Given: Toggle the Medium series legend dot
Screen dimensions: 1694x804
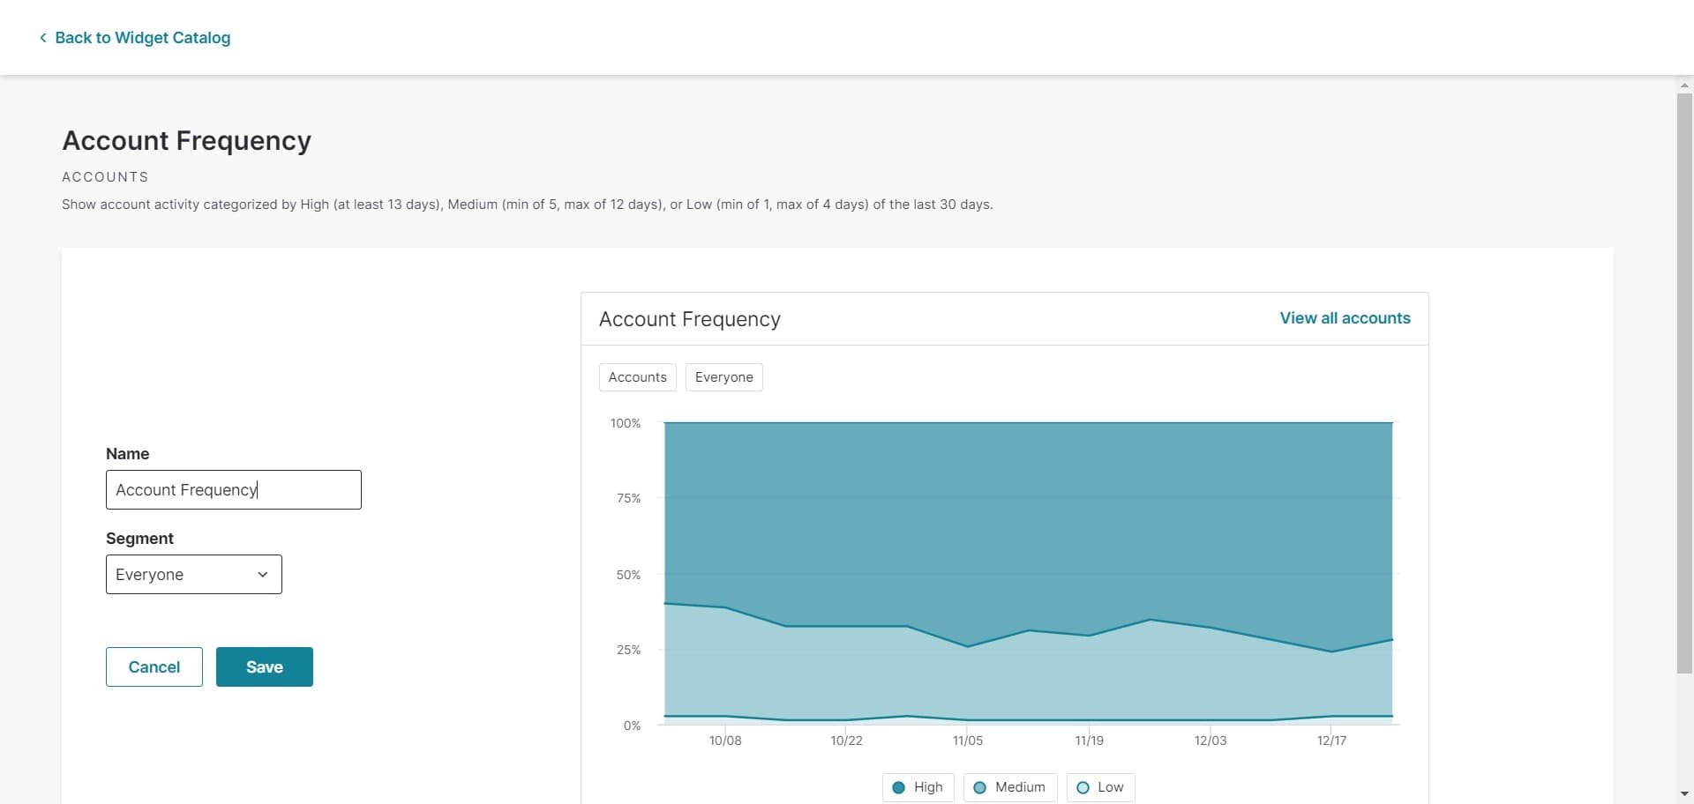Looking at the screenshot, I should [x=980, y=787].
